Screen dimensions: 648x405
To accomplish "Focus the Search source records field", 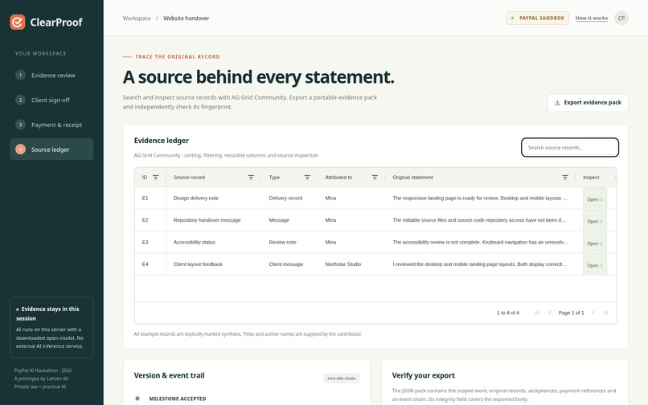I will 570,148.
